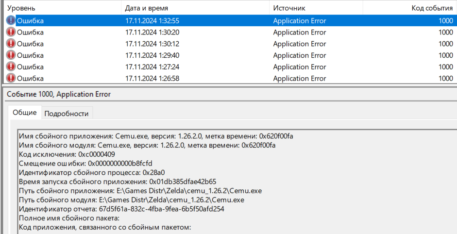Click Application Error source in the 1:27:24 row
The height and width of the screenshot is (234, 457).
[300, 67]
